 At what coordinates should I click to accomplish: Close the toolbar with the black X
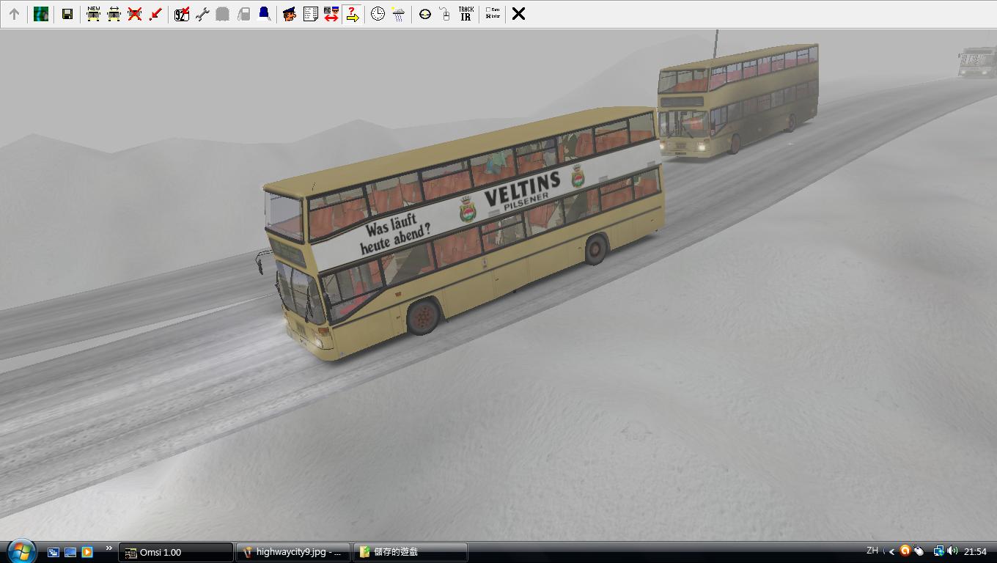518,14
